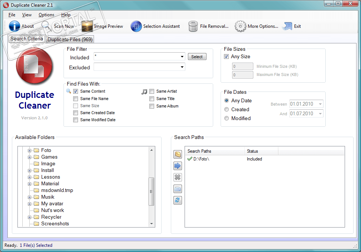Image resolution: width=361 pixels, height=252 pixels.
Task: Click the Material folder icon
Action: click(x=36, y=183)
